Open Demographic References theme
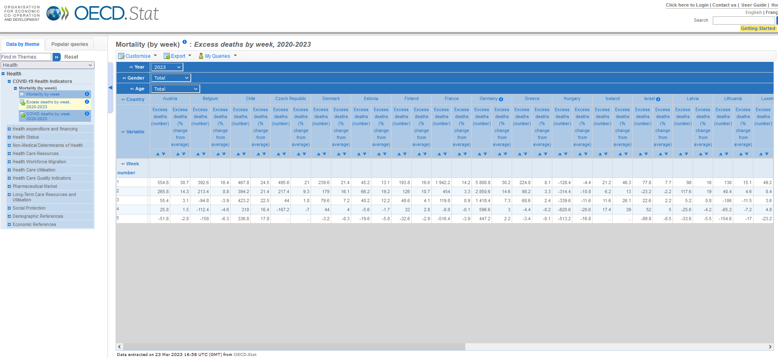The height and width of the screenshot is (358, 778). click(x=38, y=216)
